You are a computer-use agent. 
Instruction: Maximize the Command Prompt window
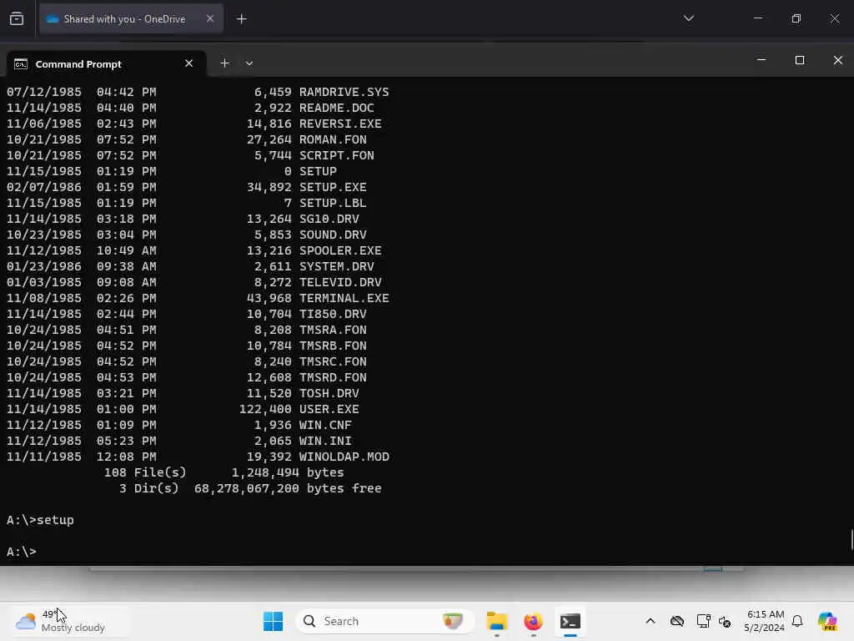799,60
